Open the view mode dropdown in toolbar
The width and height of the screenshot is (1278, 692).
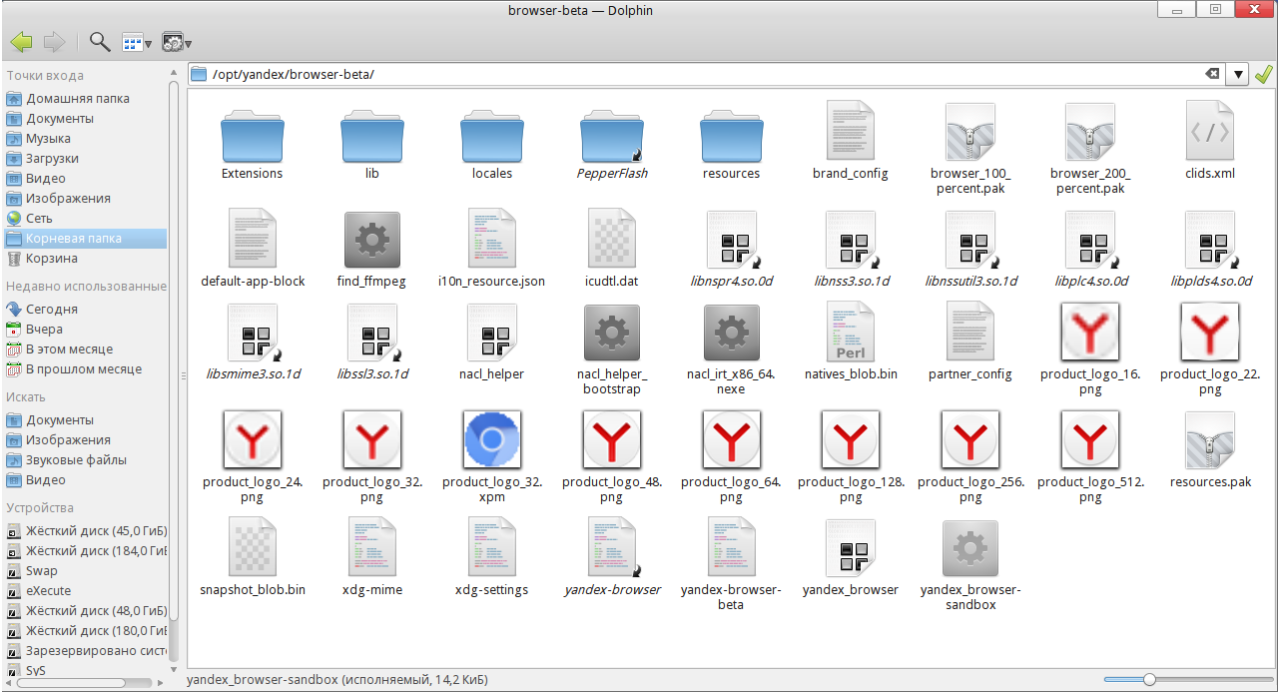(x=136, y=42)
